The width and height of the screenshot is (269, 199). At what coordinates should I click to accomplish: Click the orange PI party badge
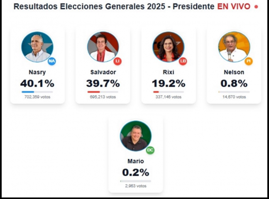[x=249, y=61]
